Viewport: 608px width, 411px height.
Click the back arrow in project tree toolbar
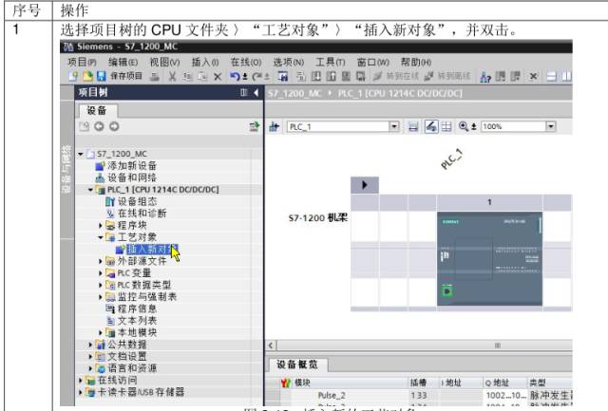99,126
